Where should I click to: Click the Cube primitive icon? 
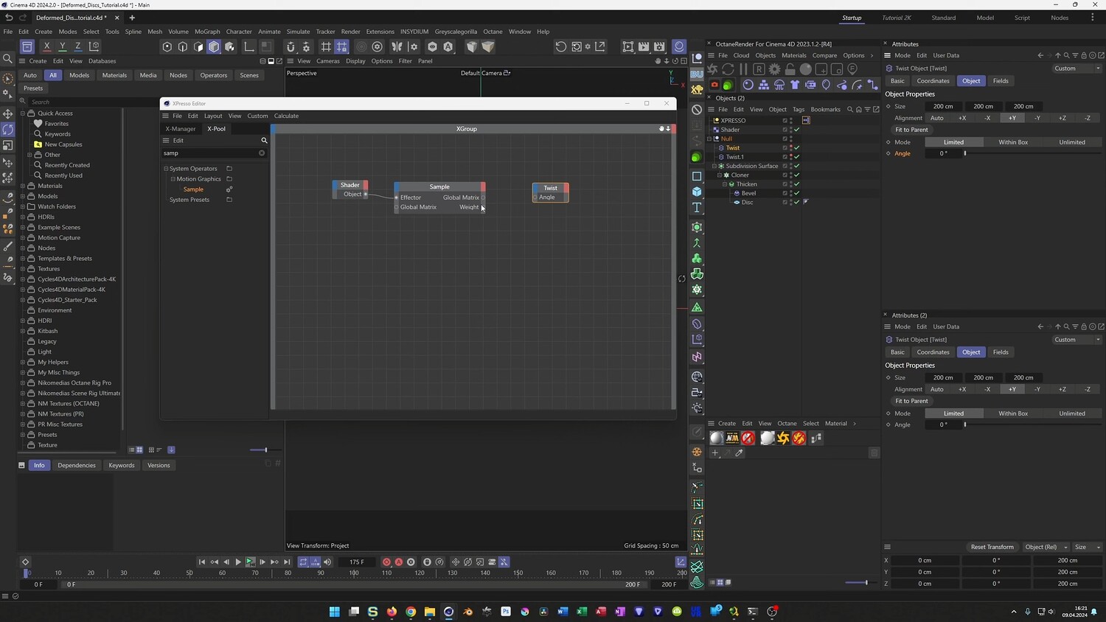coord(697,192)
